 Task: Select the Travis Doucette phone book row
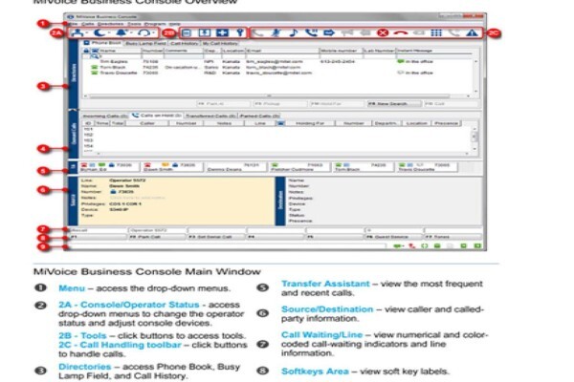[x=278, y=73]
